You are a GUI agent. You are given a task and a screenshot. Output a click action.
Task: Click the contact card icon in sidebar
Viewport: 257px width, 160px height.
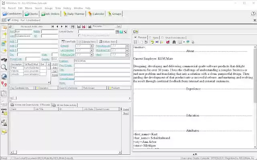click(x=4, y=112)
